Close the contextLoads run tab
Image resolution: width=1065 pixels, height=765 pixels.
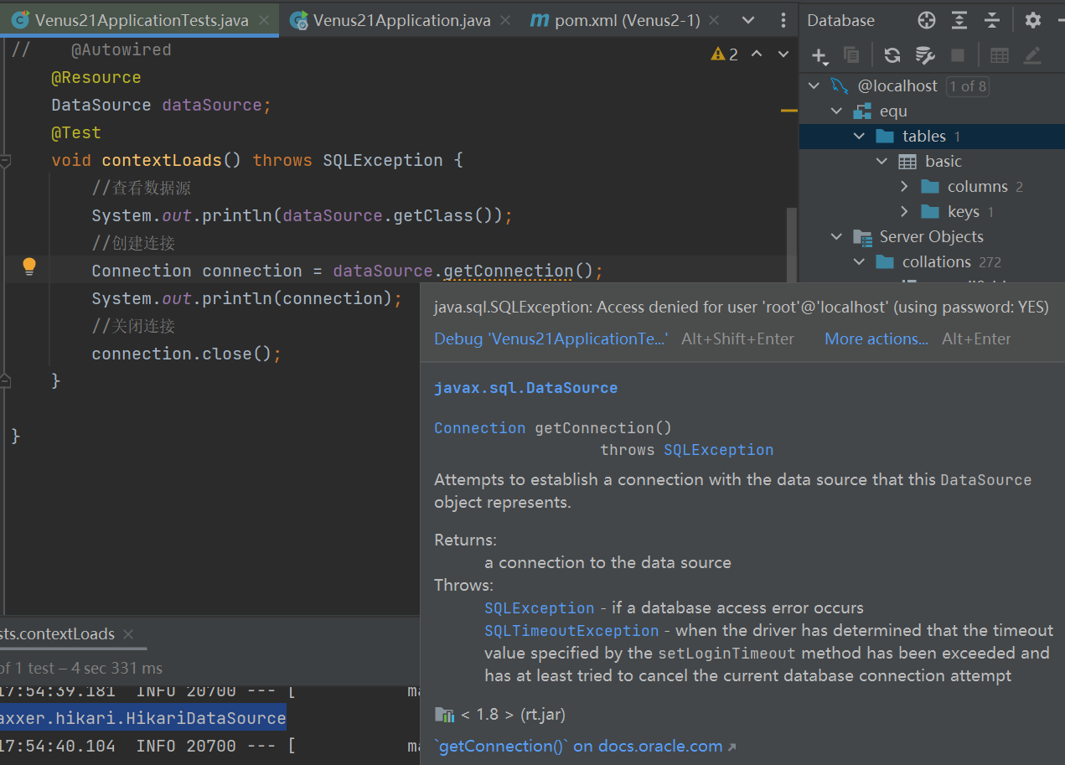click(128, 634)
